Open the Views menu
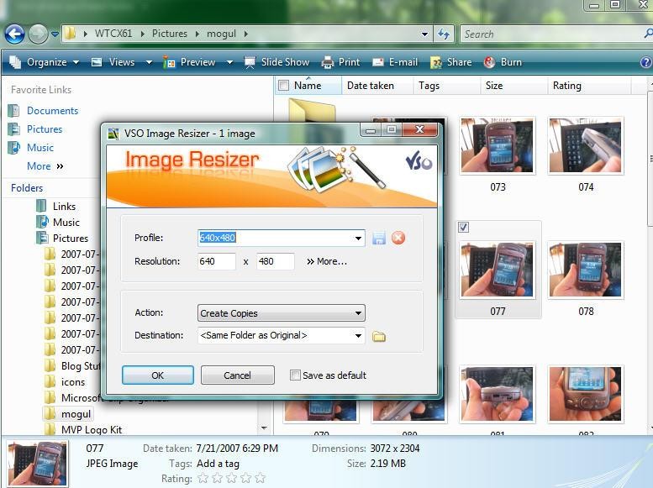The width and height of the screenshot is (653, 488). [113, 62]
